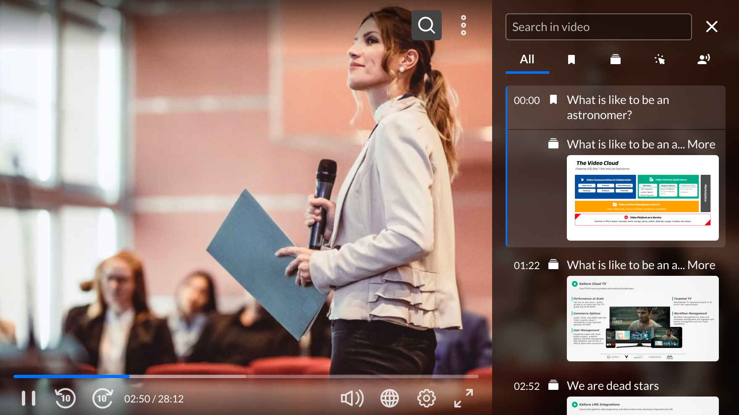
Task: Select the All tab
Action: point(527,60)
